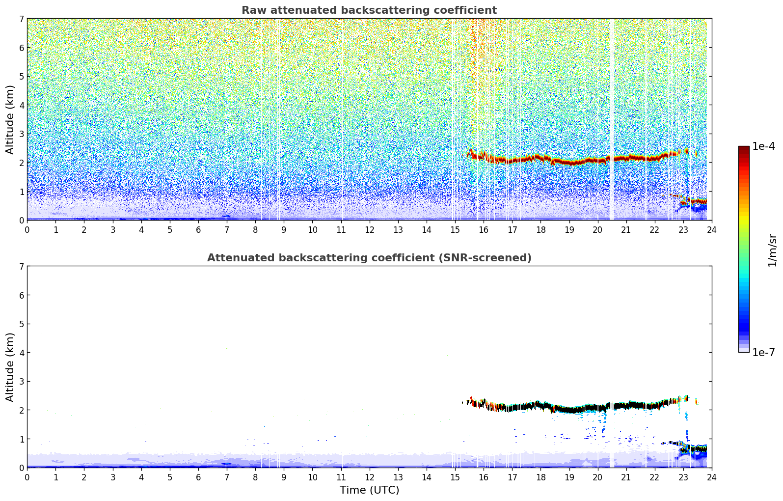Click x-axis tick "24" of the raw plot
Image resolution: width=783 pixels, height=501 pixels.
click(712, 229)
